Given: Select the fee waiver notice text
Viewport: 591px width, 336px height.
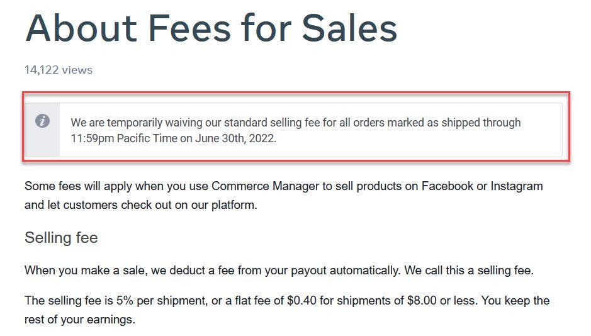Looking at the screenshot, I should [x=296, y=130].
